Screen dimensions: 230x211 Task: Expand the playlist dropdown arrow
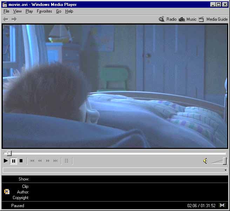pyautogui.click(x=225, y=170)
